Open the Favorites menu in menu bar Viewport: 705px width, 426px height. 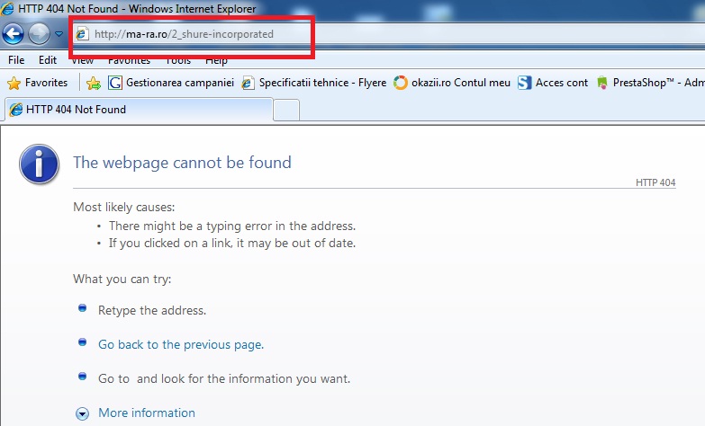coord(129,61)
